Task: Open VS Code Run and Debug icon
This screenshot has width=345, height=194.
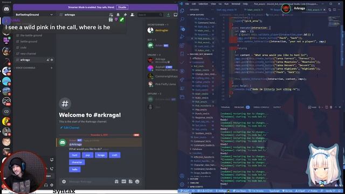Action: coord(182,37)
